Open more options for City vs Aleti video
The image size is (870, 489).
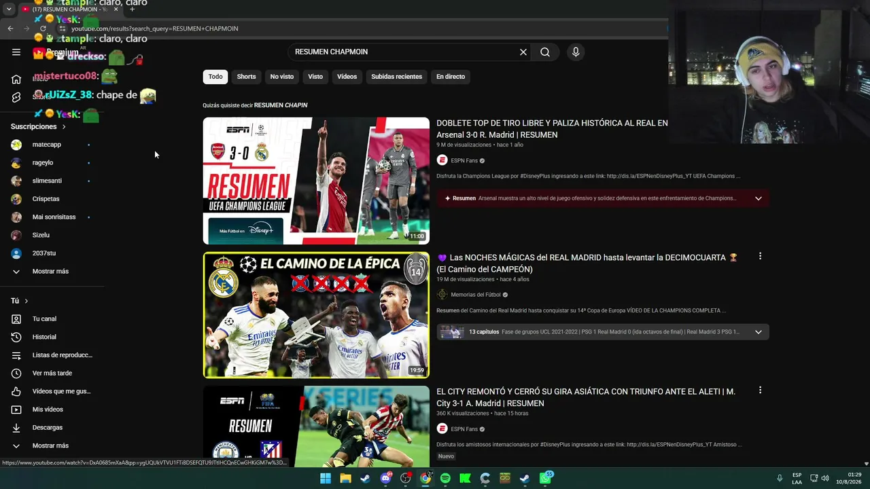click(760, 391)
